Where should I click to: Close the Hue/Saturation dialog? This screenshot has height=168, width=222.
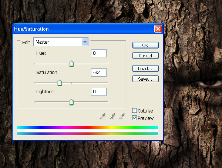click(x=158, y=29)
